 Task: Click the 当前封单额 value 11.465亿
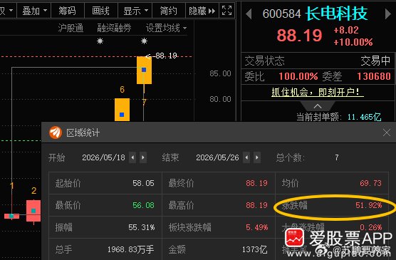click(x=365, y=117)
